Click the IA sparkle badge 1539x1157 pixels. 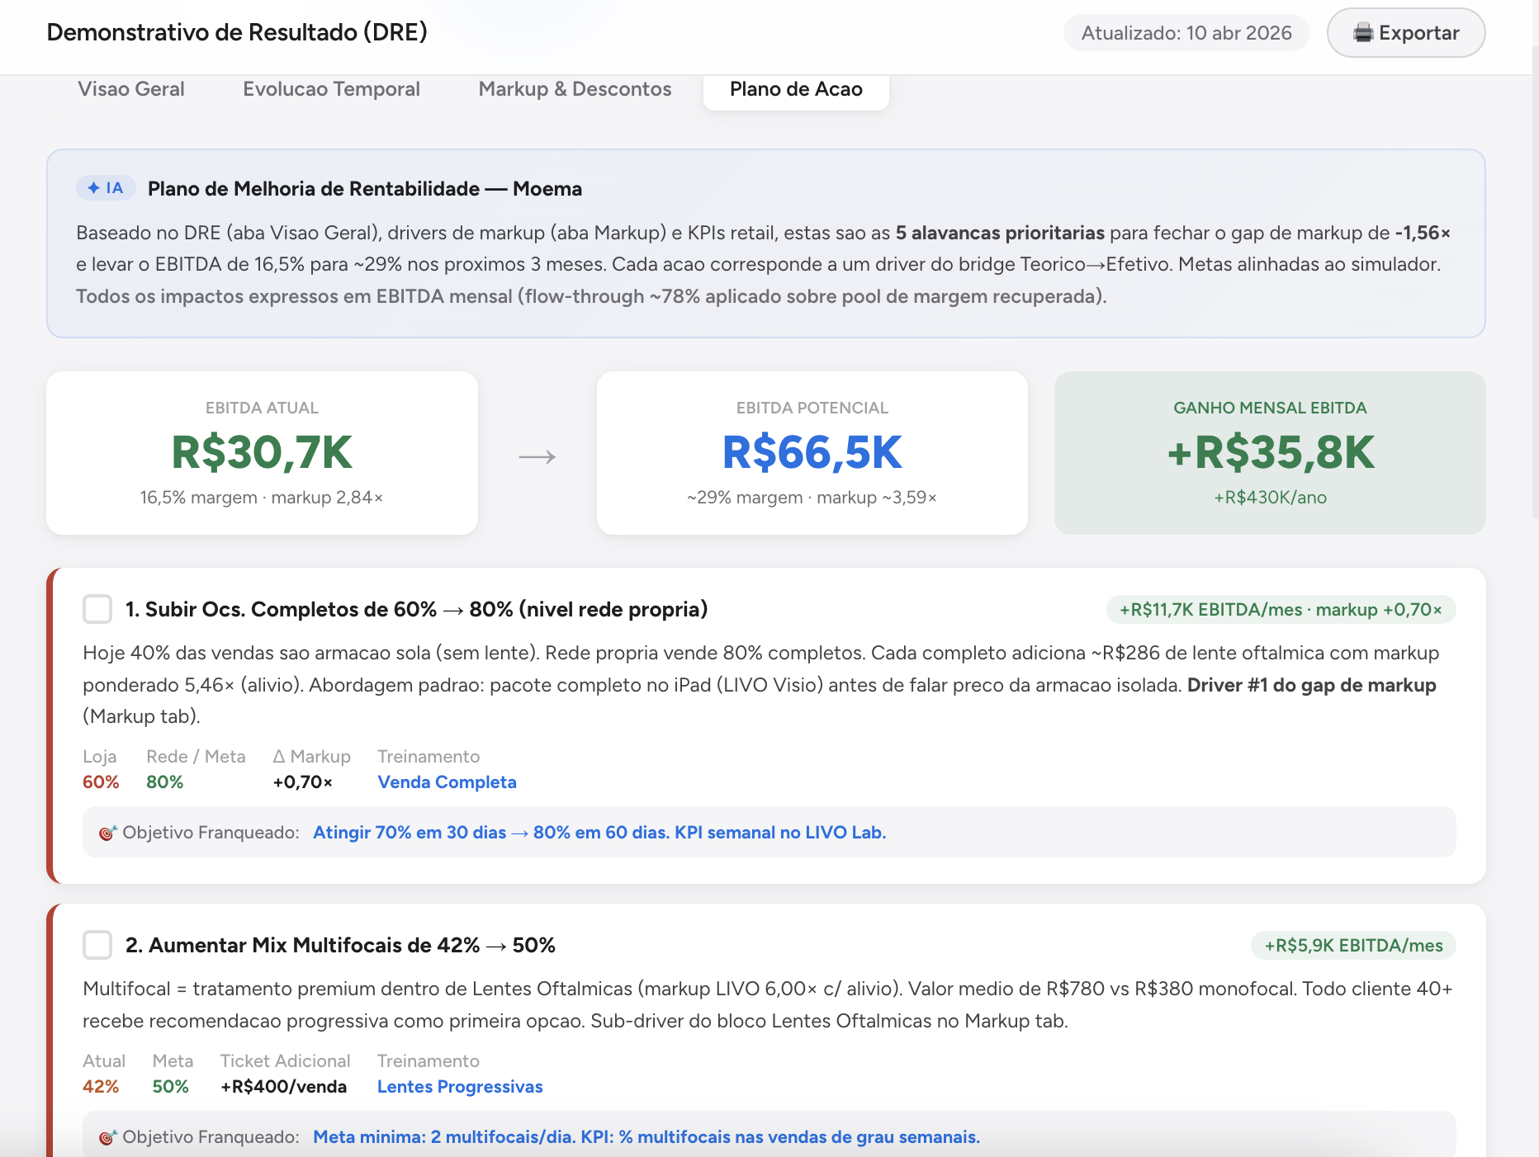click(x=106, y=188)
